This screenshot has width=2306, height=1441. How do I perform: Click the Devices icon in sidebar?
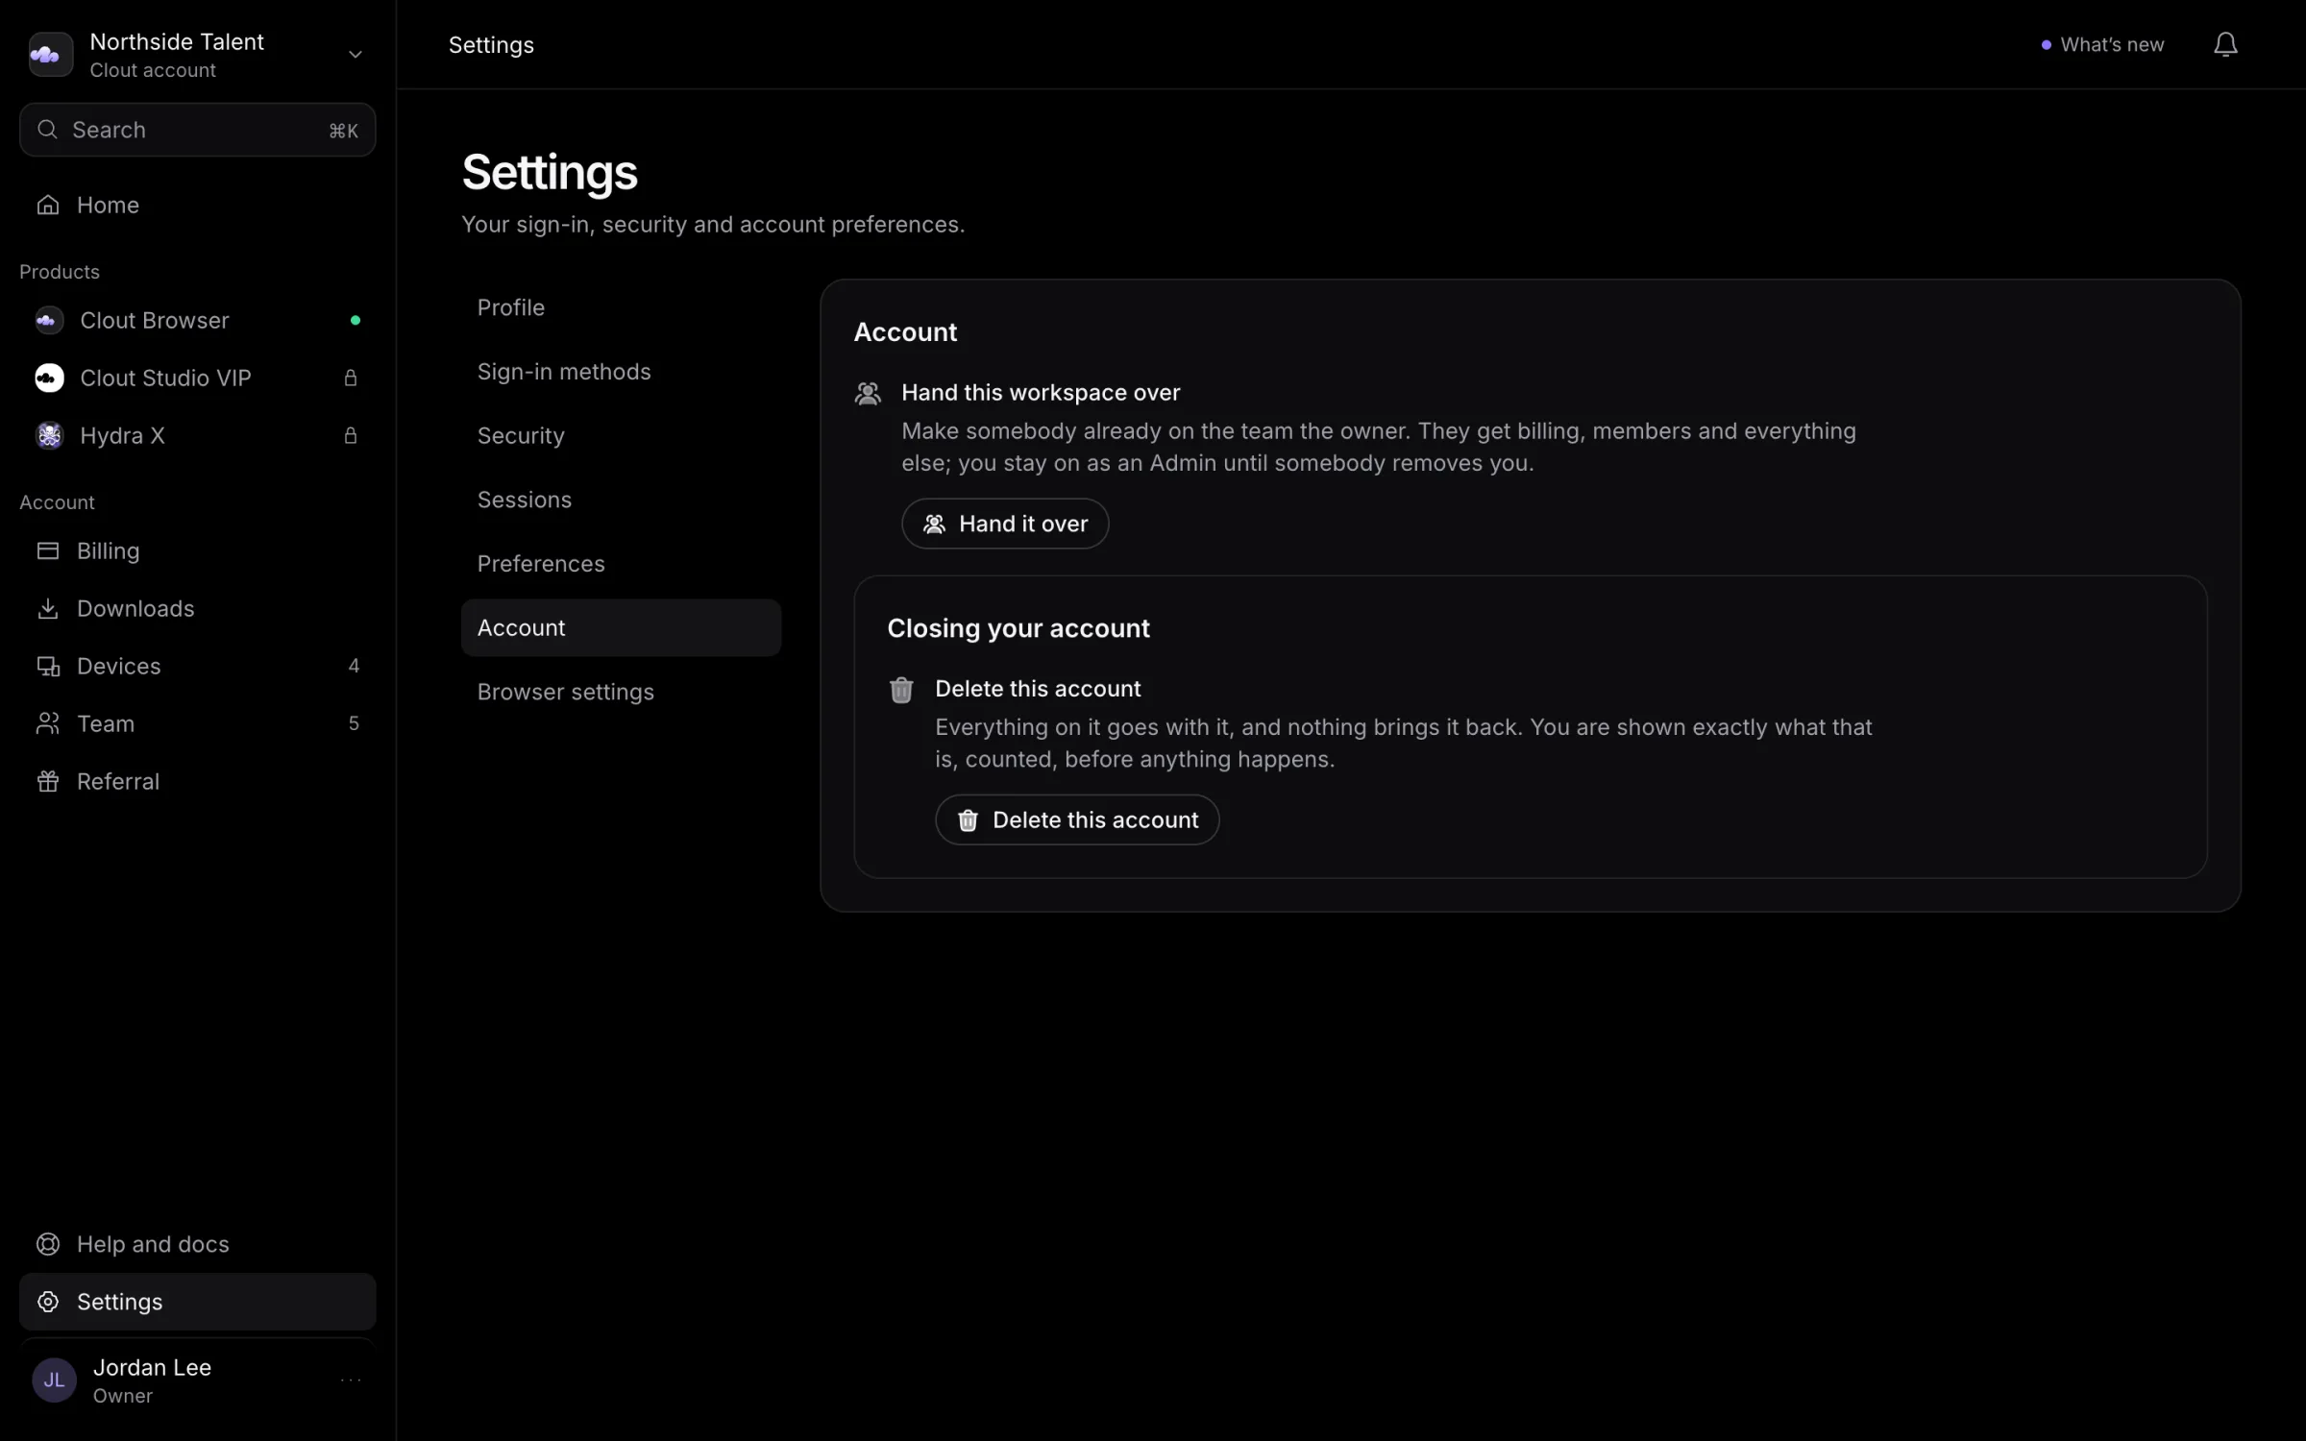(x=48, y=666)
